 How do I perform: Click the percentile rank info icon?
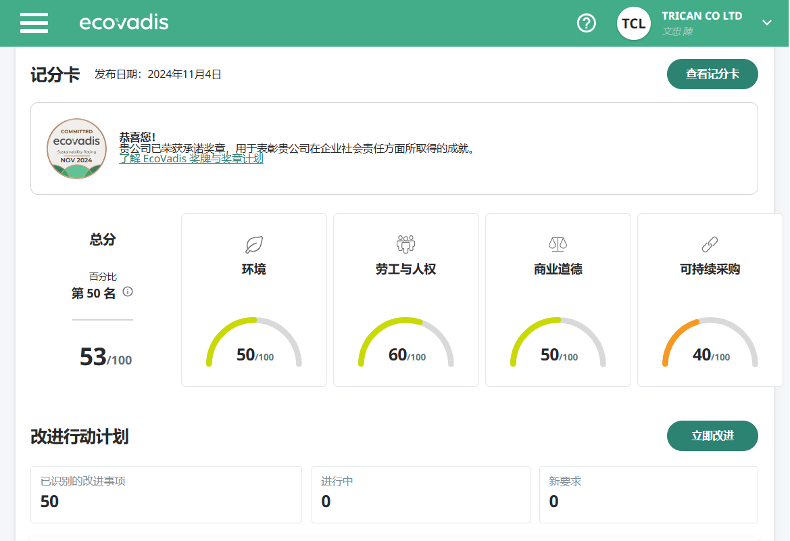tap(128, 292)
